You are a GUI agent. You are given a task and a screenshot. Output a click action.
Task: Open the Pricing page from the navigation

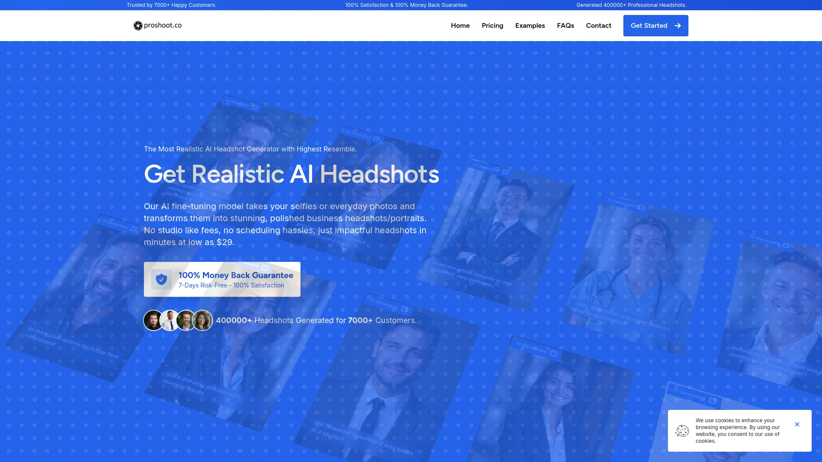(x=492, y=26)
